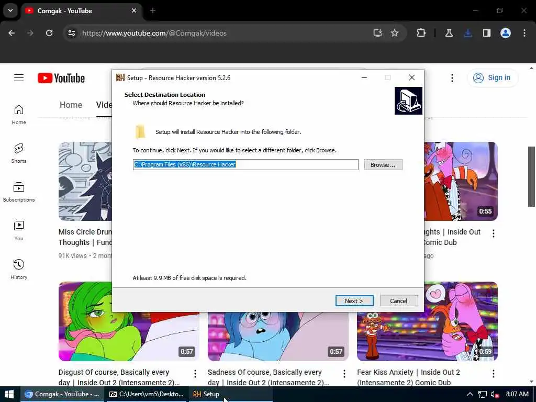Open options menu for Sadness video
Viewport: 536px width, 402px height.
pyautogui.click(x=344, y=374)
